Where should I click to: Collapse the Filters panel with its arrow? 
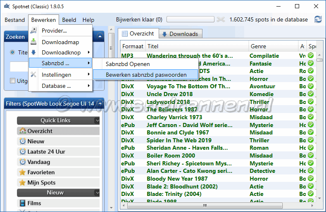100,103
